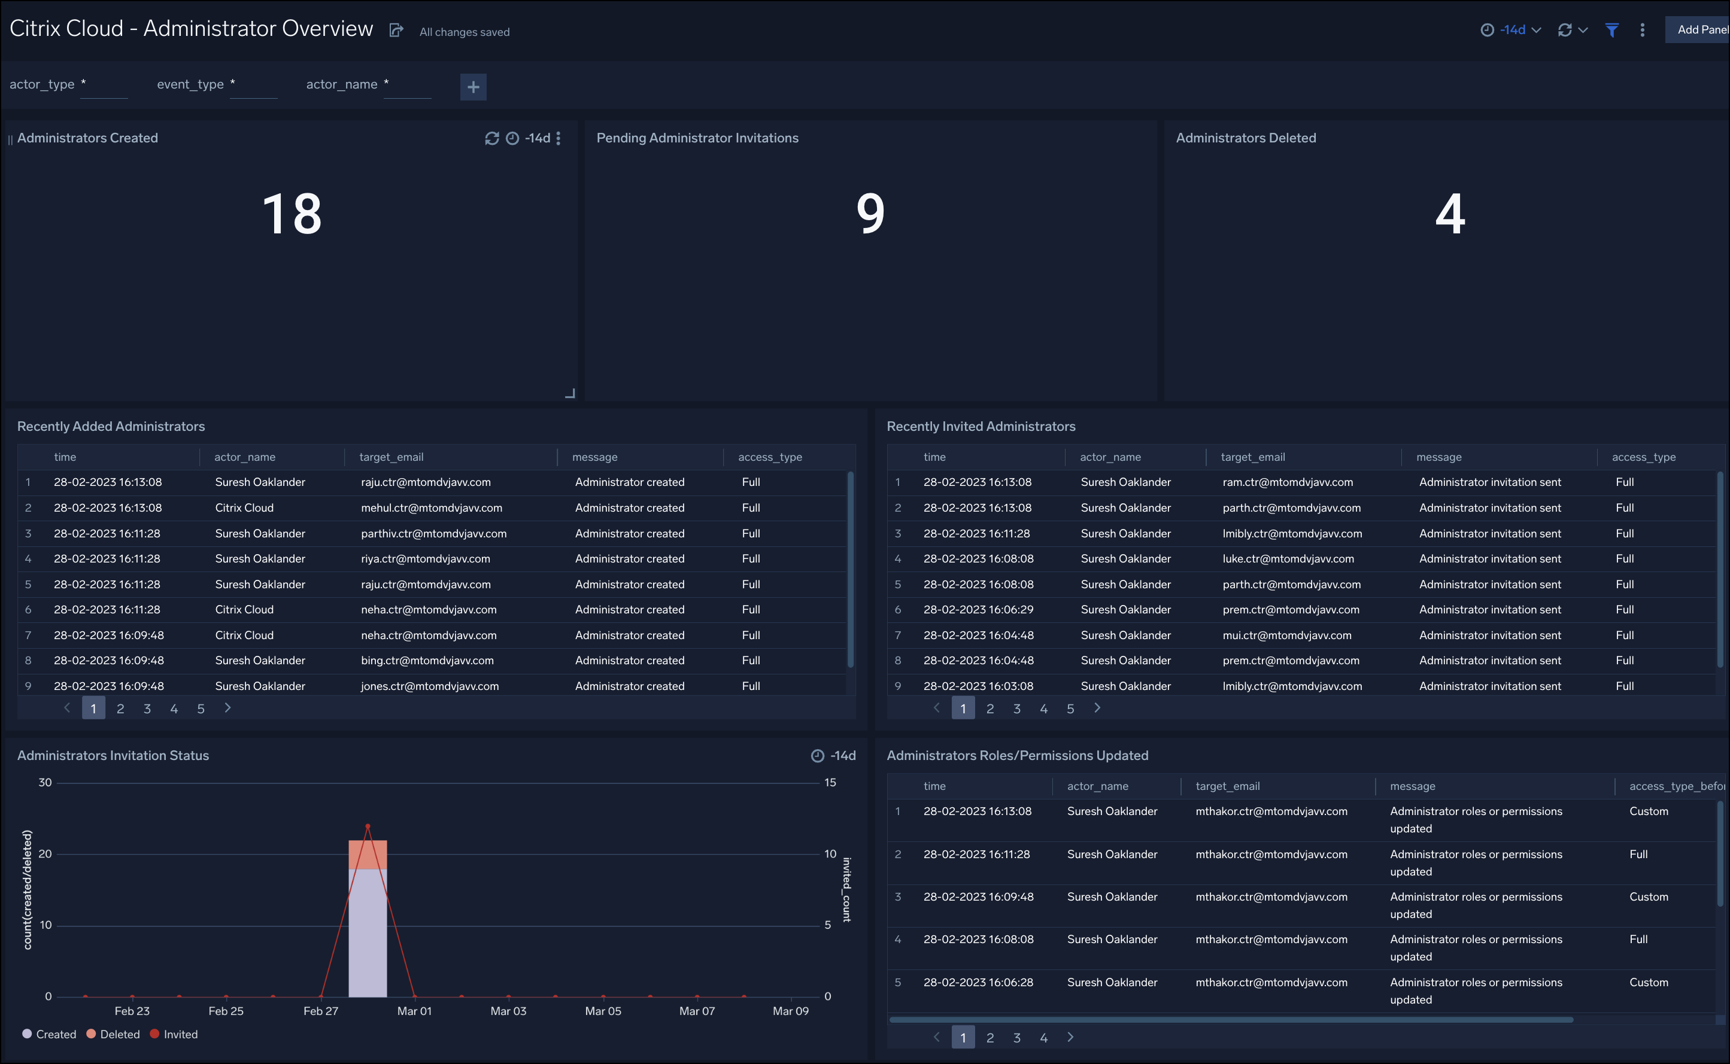Open the three-dot menu on Administrators Created panel
The height and width of the screenshot is (1064, 1730).
(x=558, y=138)
